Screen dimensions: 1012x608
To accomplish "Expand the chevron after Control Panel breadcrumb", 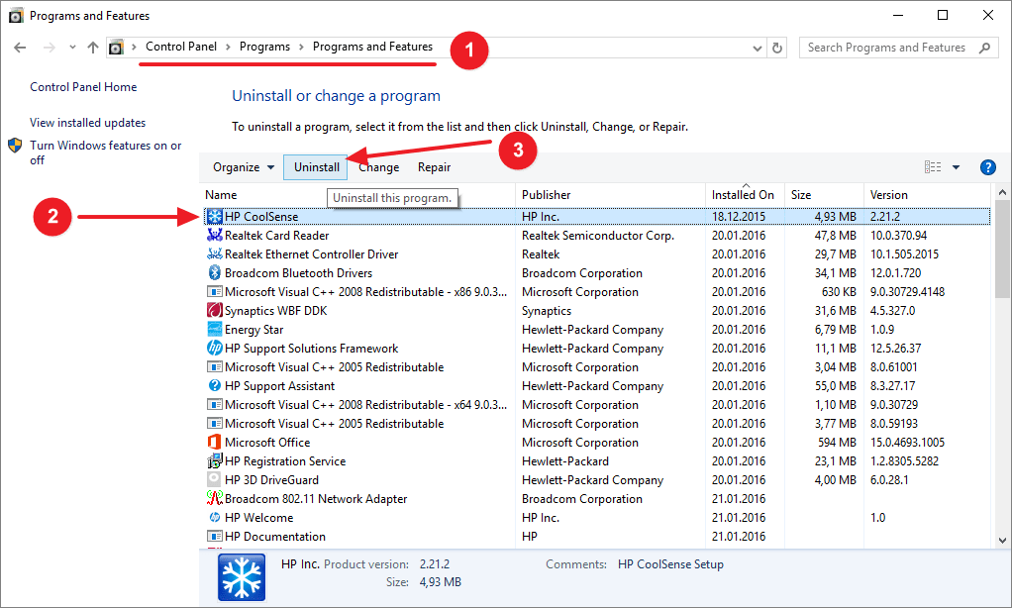I will 229,48.
